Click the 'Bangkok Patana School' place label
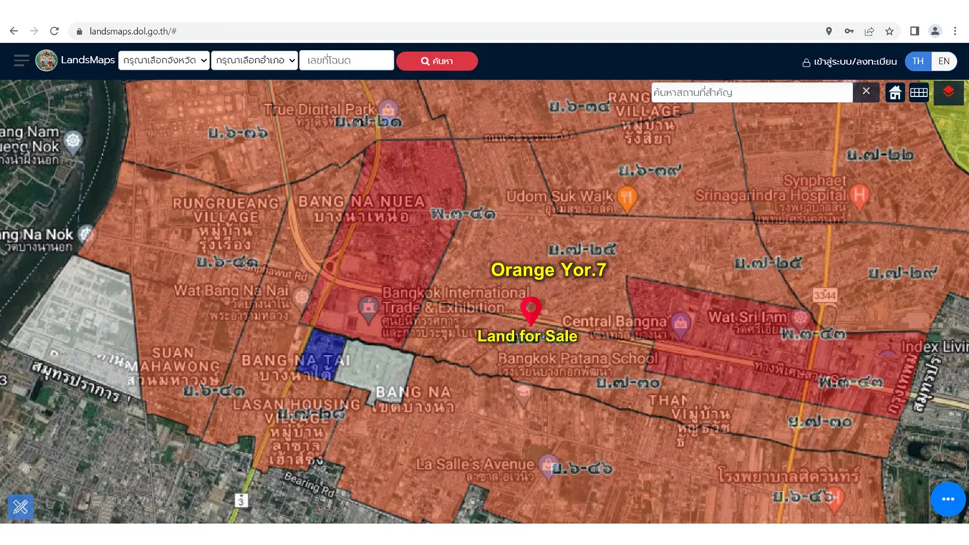This screenshot has height=545, width=969. [578, 357]
